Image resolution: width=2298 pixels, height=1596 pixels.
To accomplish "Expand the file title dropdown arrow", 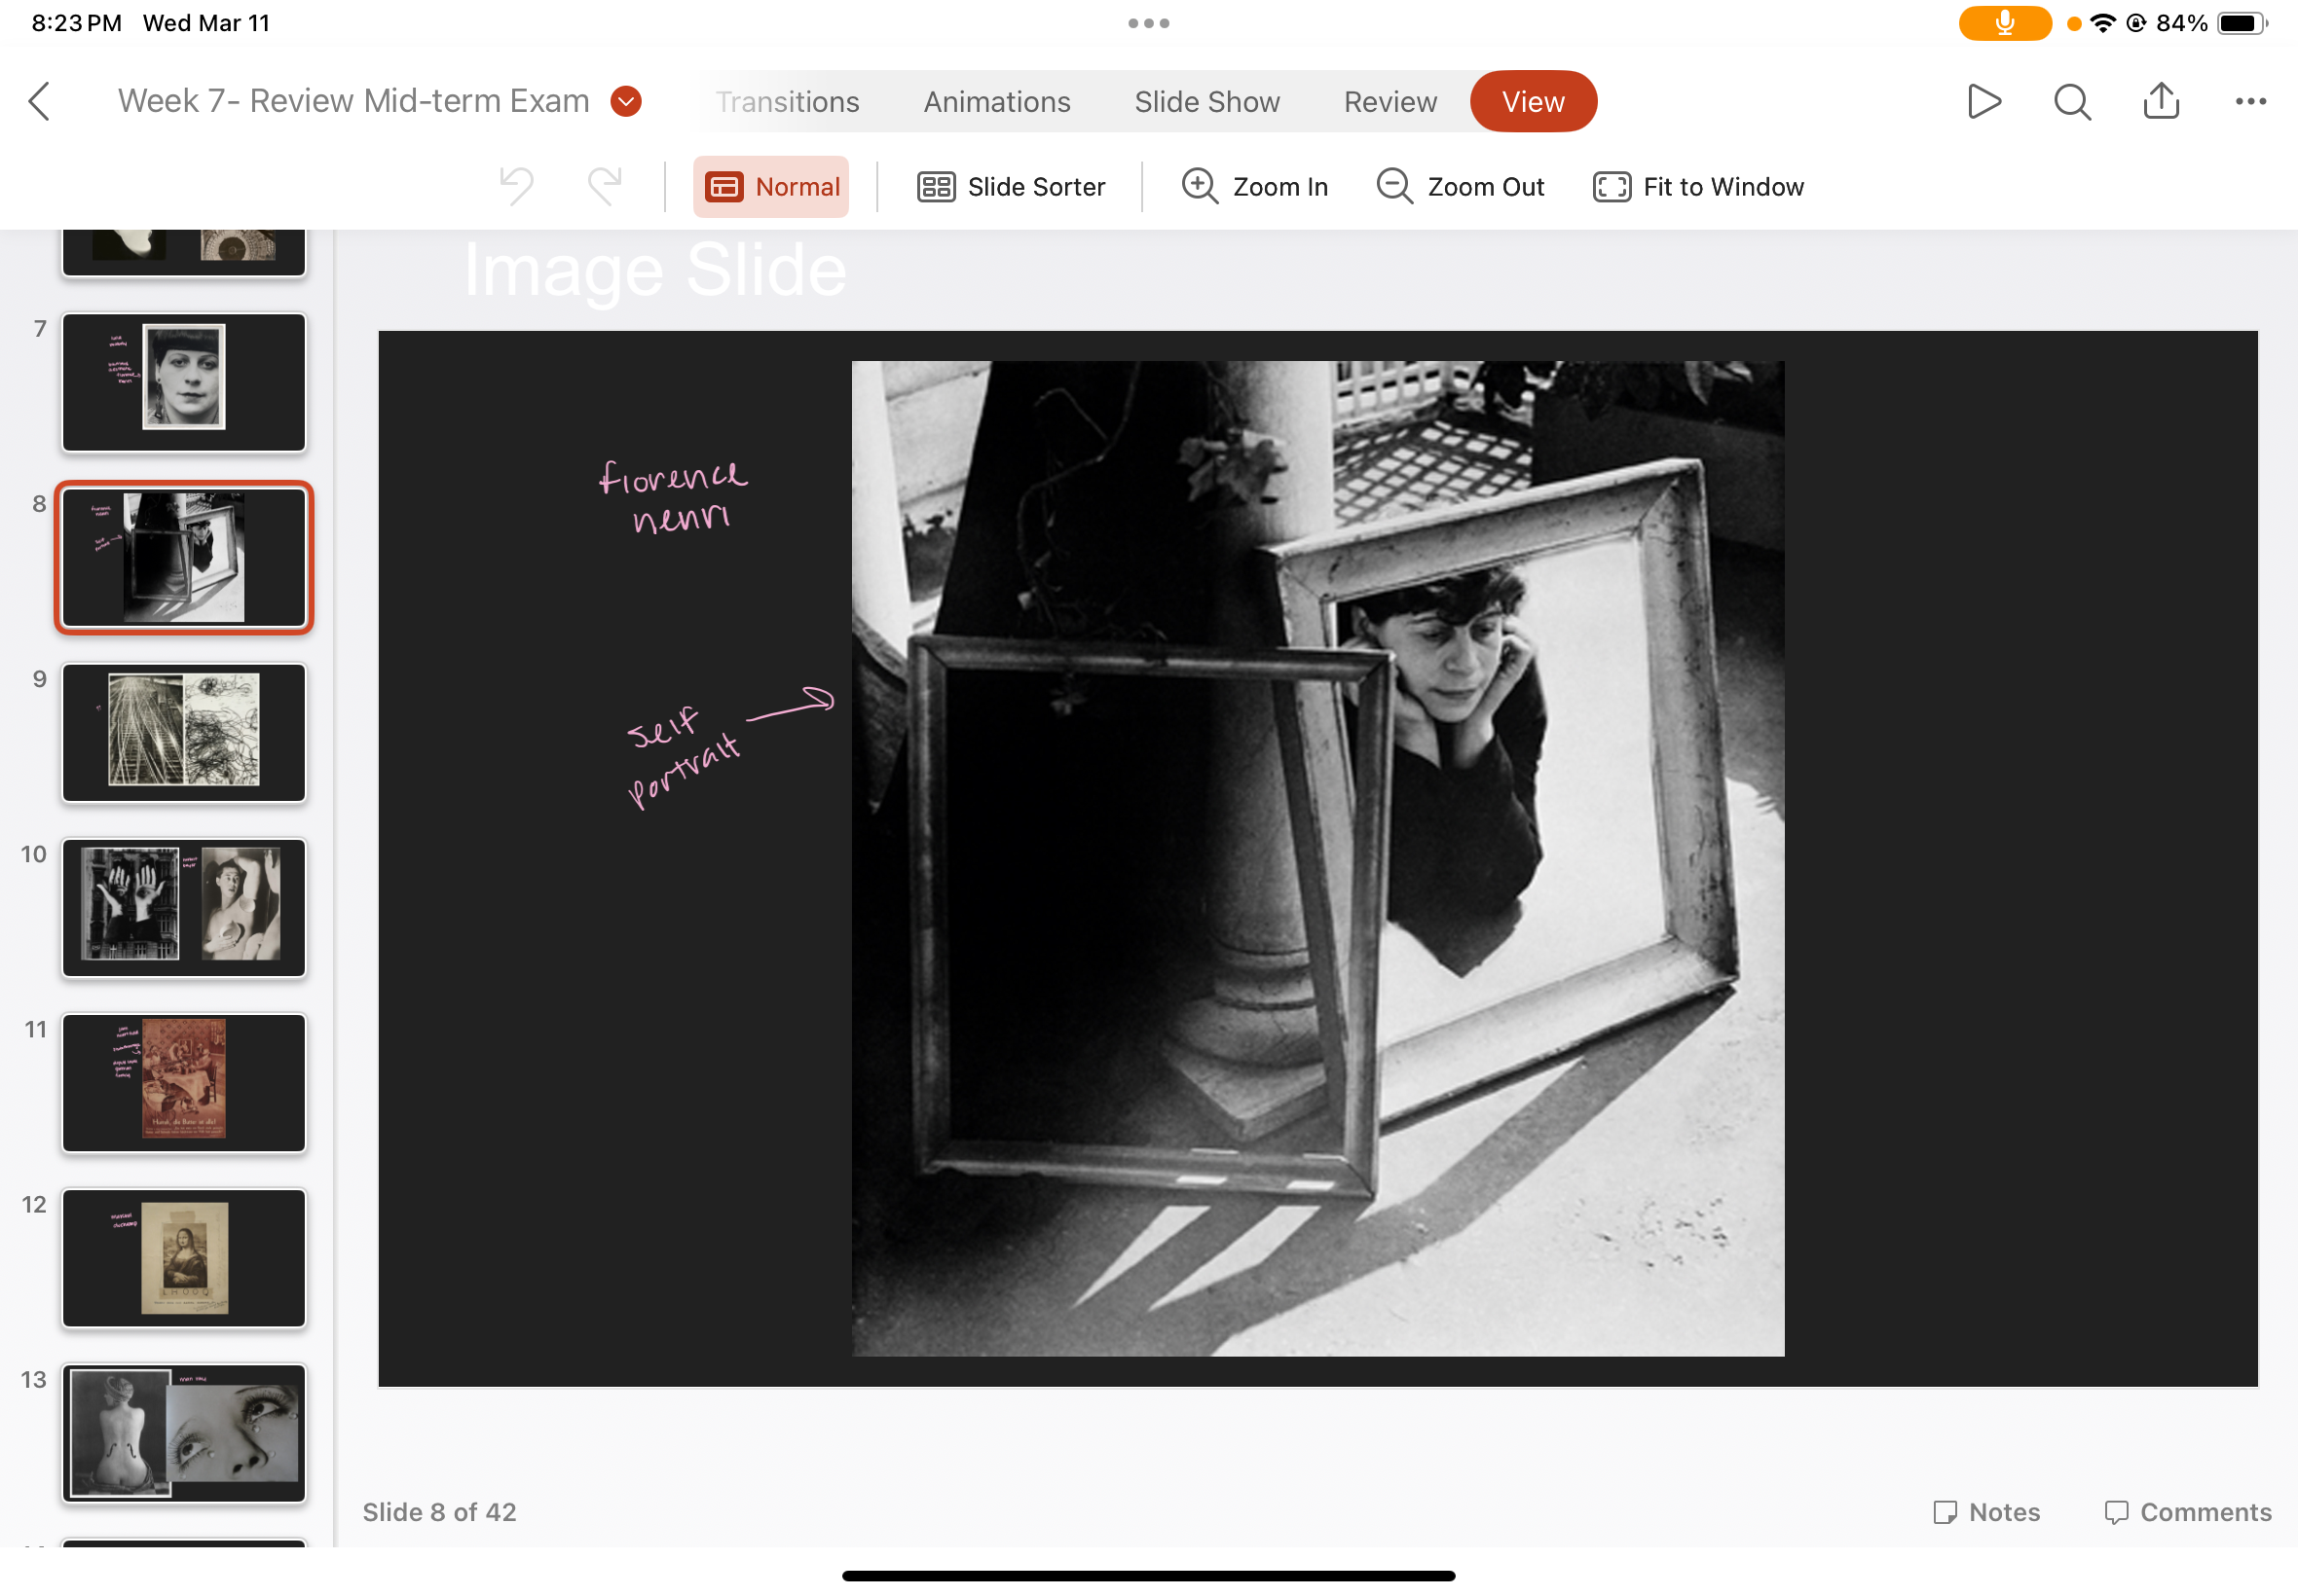I will 626,101.
